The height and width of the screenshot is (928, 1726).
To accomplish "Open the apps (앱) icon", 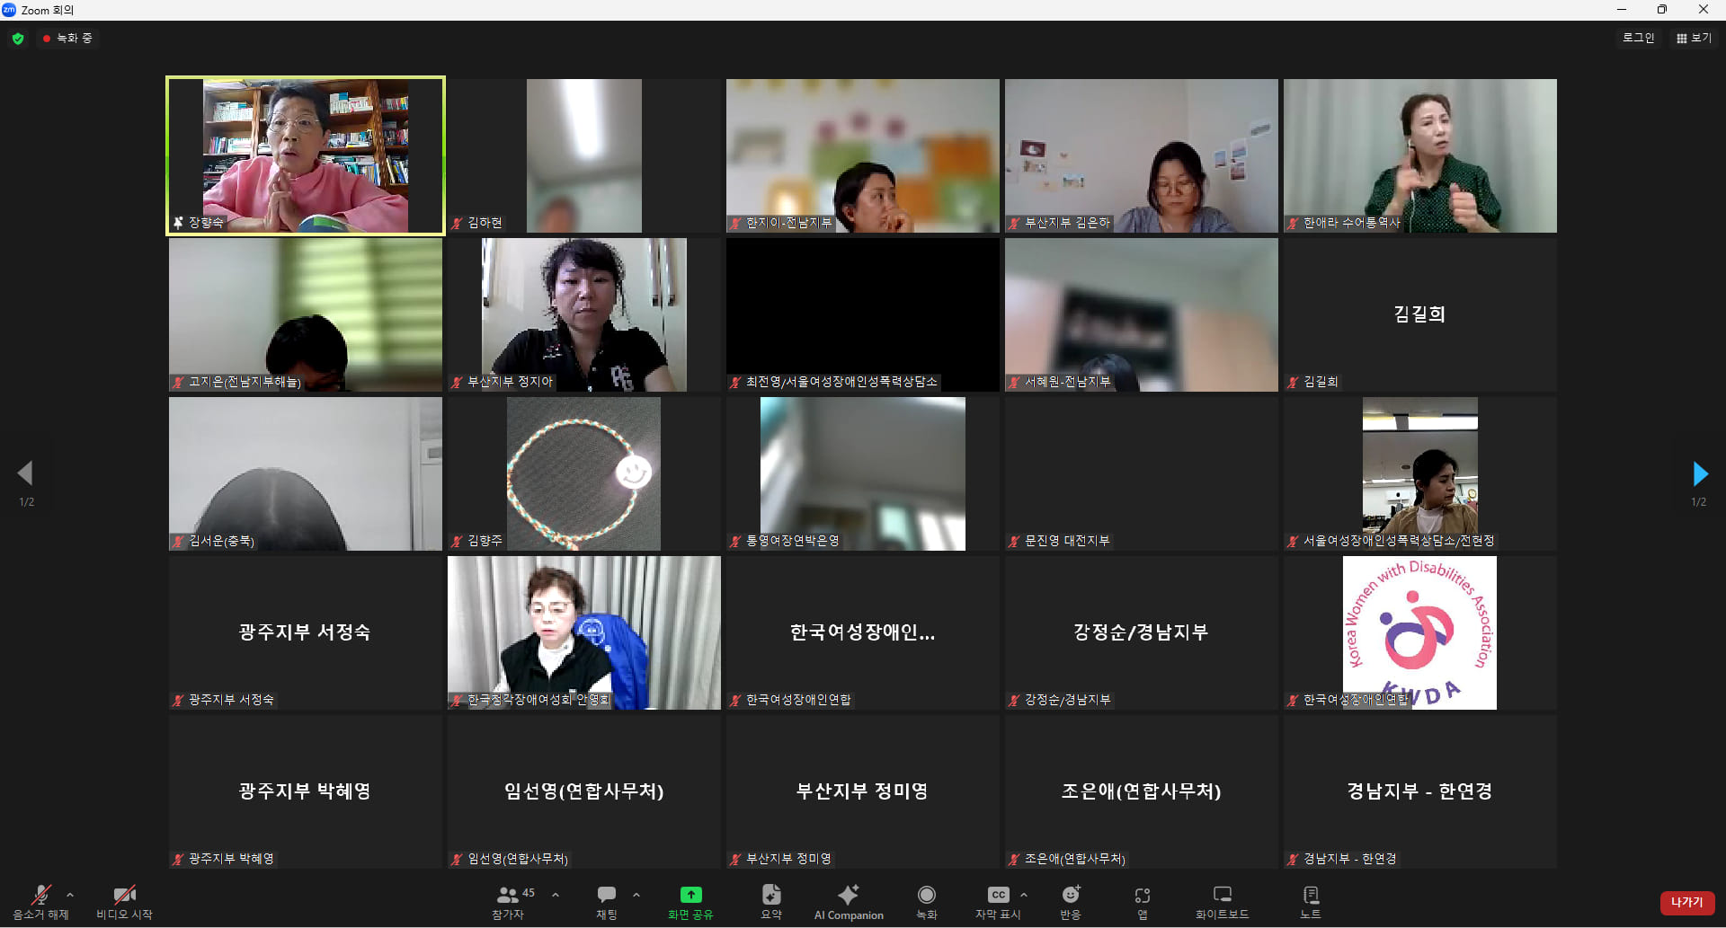I will pos(1143,902).
